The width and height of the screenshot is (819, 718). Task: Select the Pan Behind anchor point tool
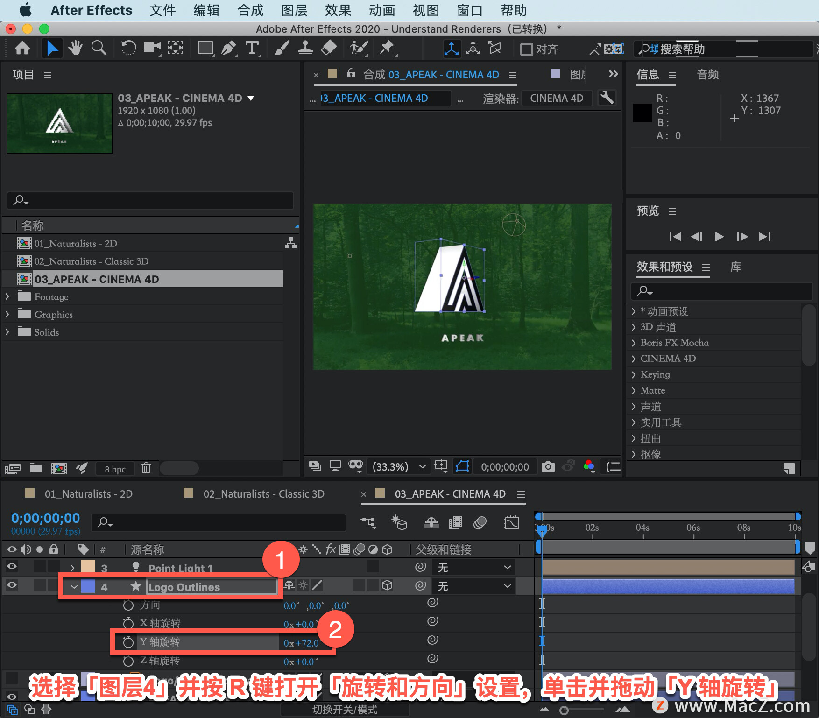(x=176, y=48)
